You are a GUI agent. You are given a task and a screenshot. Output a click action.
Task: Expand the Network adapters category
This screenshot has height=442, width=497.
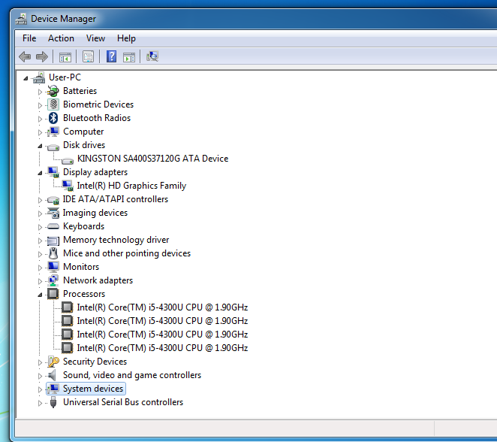pyautogui.click(x=40, y=281)
